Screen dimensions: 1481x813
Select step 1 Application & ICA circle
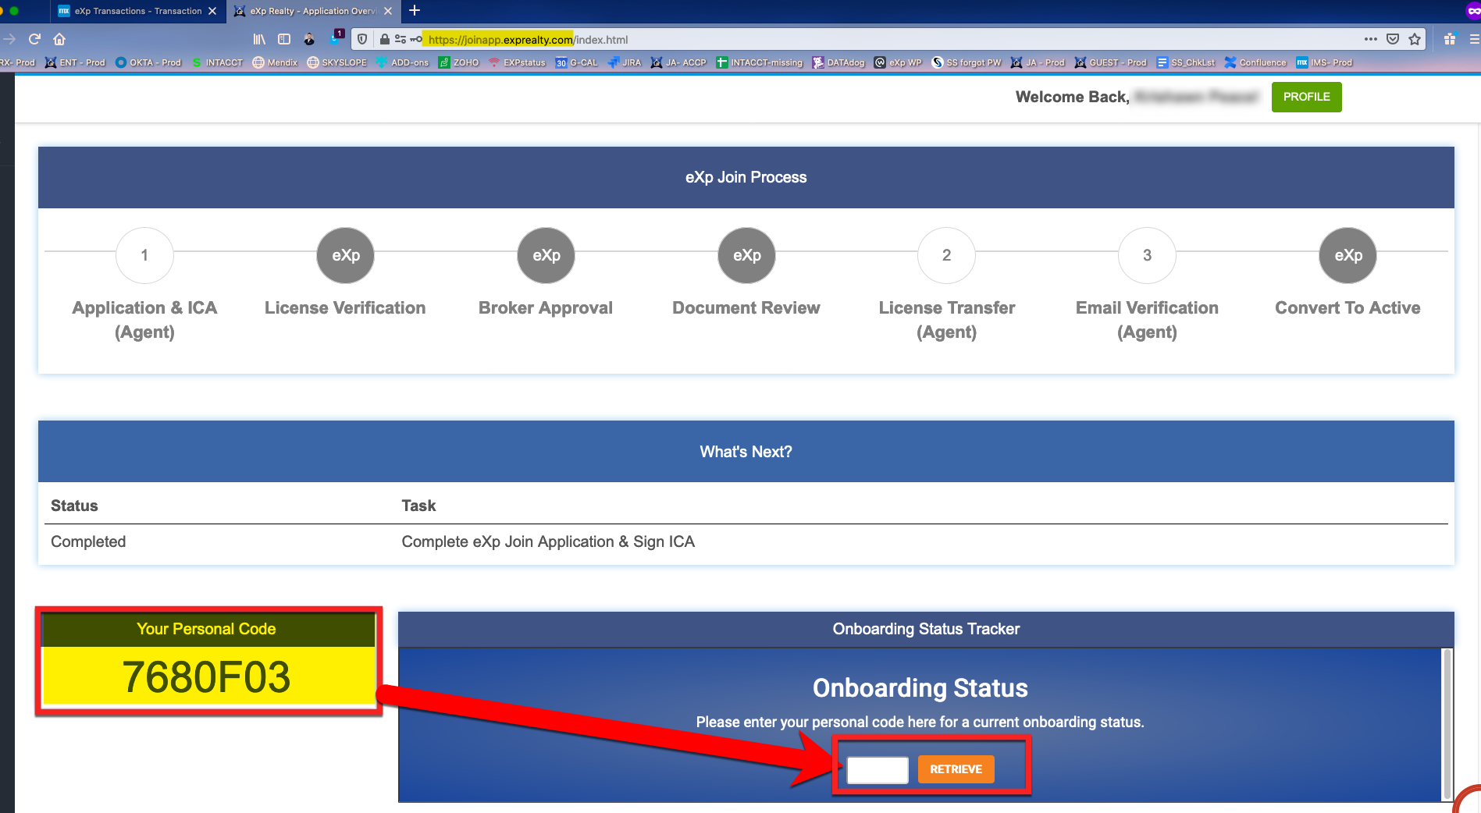(x=144, y=255)
